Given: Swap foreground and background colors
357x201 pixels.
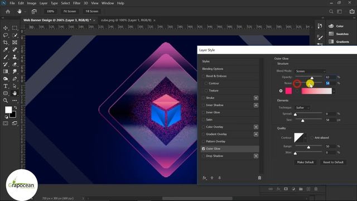Looking at the screenshot, I should pos(15,107).
